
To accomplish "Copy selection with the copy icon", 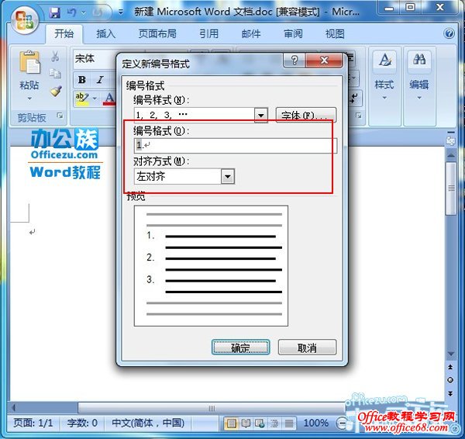I will [55, 74].
